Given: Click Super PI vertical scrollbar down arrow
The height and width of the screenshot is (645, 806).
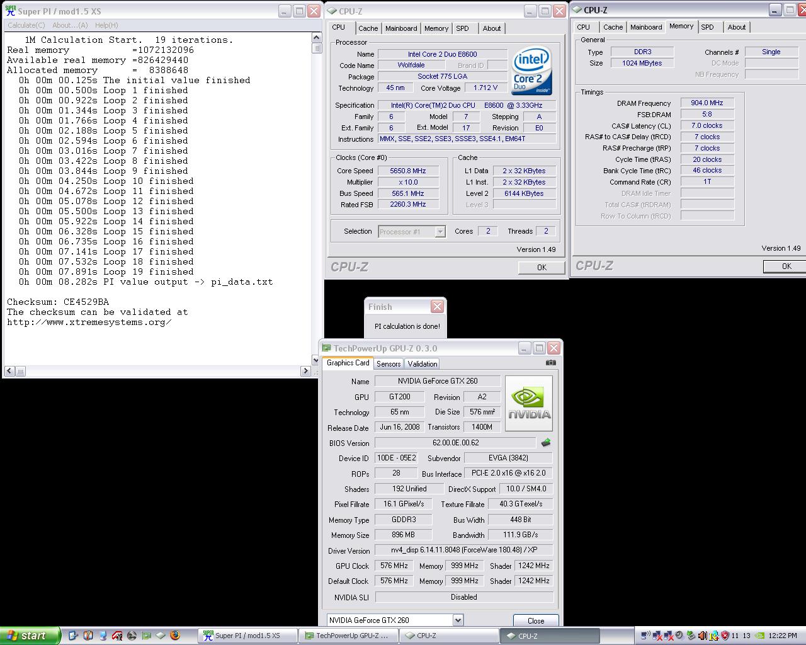Looking at the screenshot, I should click(x=316, y=360).
